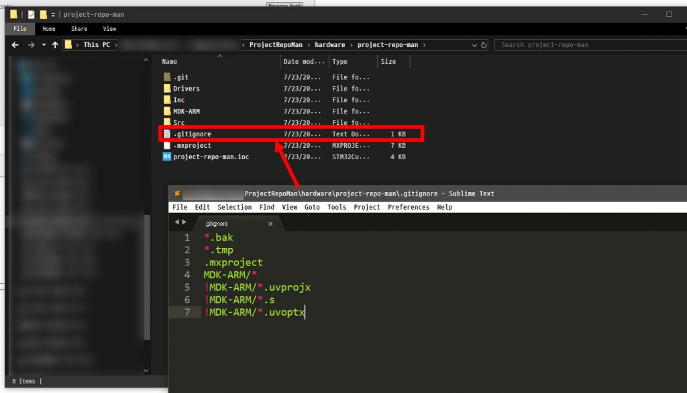Viewport: 687px width, 393px height.
Task: Open the Goto menu in Sublime Text
Action: click(x=312, y=208)
